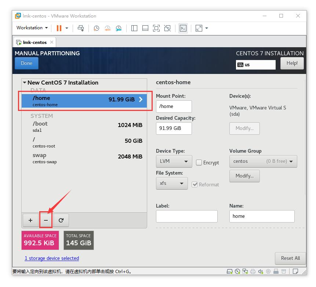This screenshot has width=316, height=287.
Task: Click the Mount Point input field
Action: click(174, 106)
